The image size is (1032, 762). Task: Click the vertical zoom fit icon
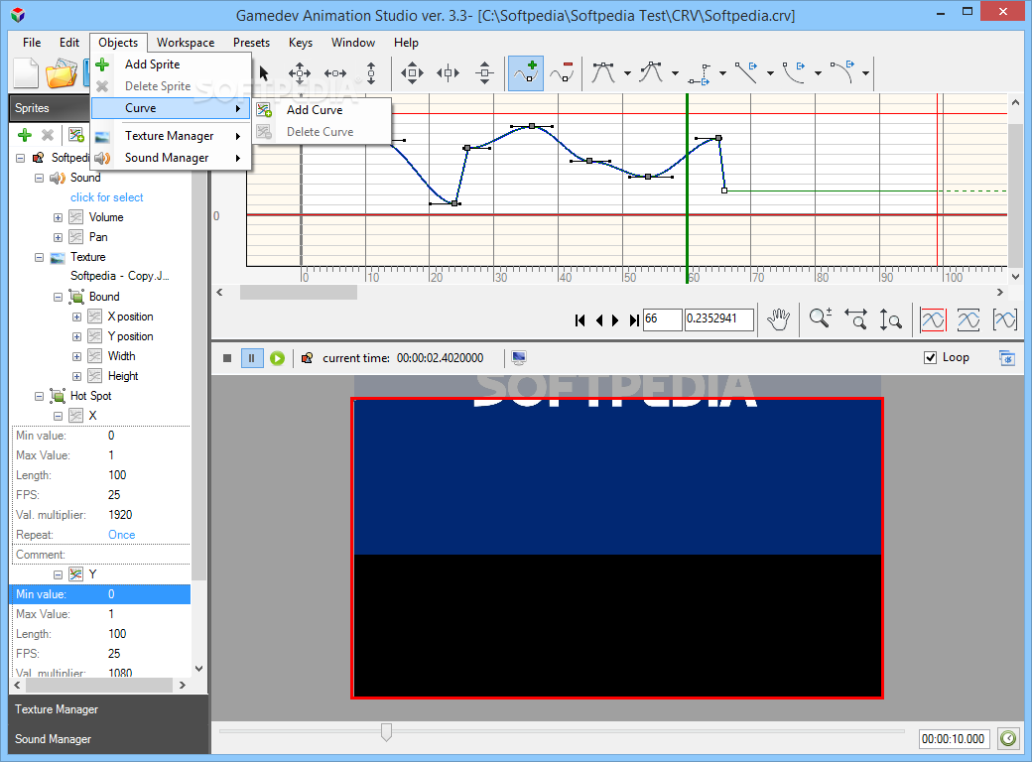tap(890, 319)
